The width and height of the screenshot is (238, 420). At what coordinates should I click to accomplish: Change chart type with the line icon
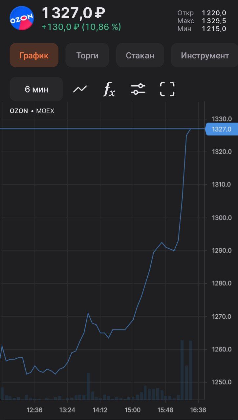[x=80, y=89]
